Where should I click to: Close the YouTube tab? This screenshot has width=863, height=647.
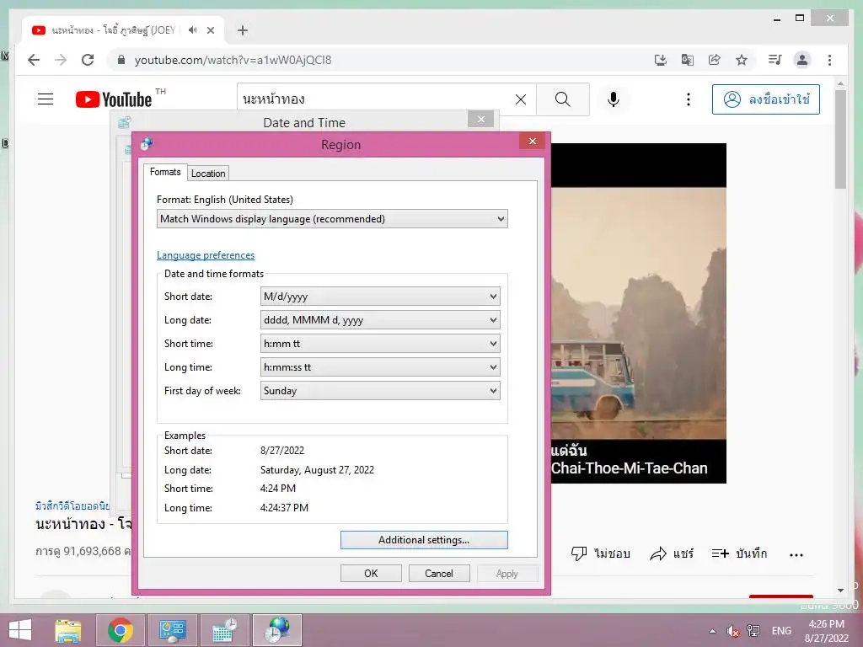point(210,30)
